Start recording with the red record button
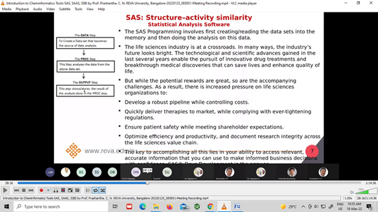Screen dimensions: 378x212 pyautogui.click(x=41, y=190)
